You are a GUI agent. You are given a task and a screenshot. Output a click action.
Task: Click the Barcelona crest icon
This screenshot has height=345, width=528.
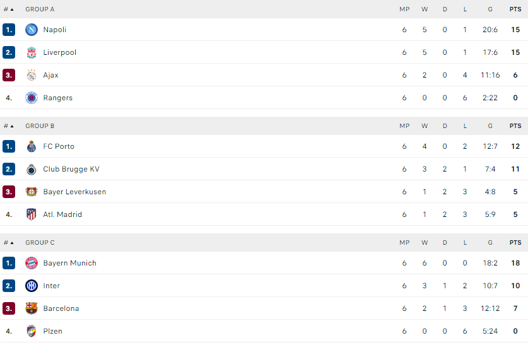[32, 308]
